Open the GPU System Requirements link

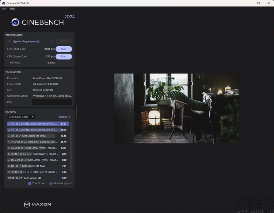point(26,42)
